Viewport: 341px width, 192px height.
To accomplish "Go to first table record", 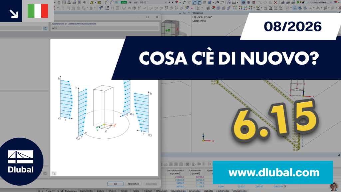I will click(39, 191).
